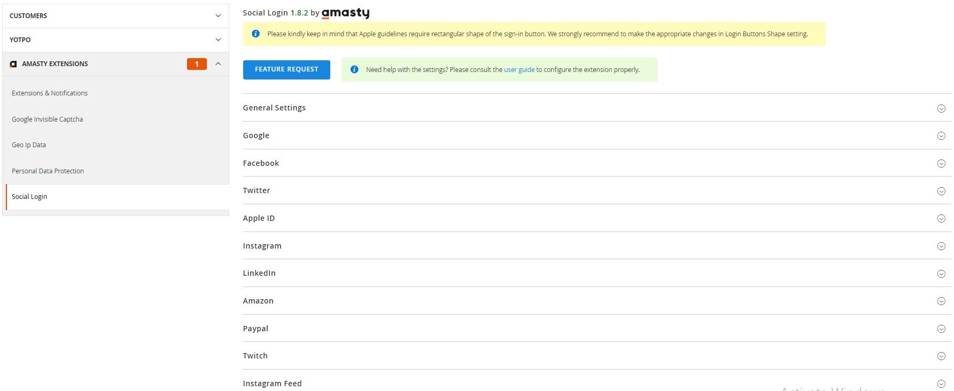Viewport: 954px width, 391px height.
Task: Click the Paypal section title
Action: point(255,329)
